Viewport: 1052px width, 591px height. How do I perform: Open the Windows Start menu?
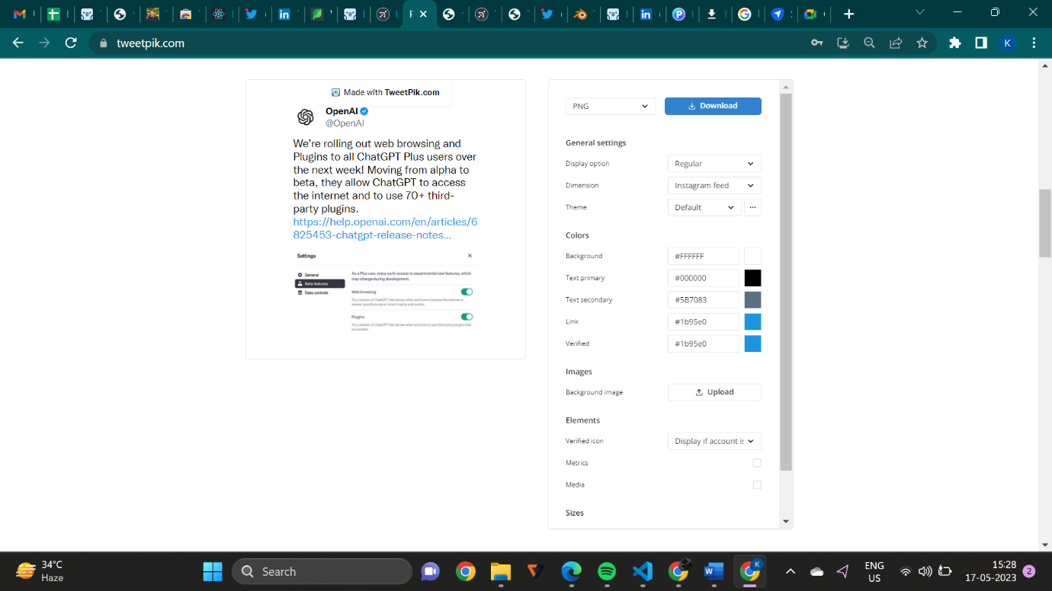tap(213, 571)
